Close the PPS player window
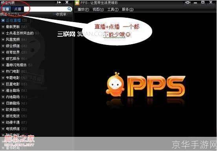This screenshot has height=151, width=217. click(x=211, y=2)
